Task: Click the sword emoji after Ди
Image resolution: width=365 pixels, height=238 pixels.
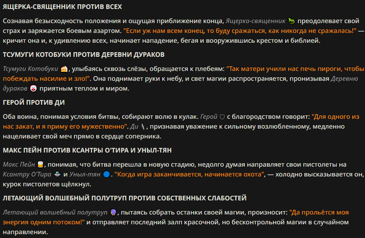Action: pos(143,126)
